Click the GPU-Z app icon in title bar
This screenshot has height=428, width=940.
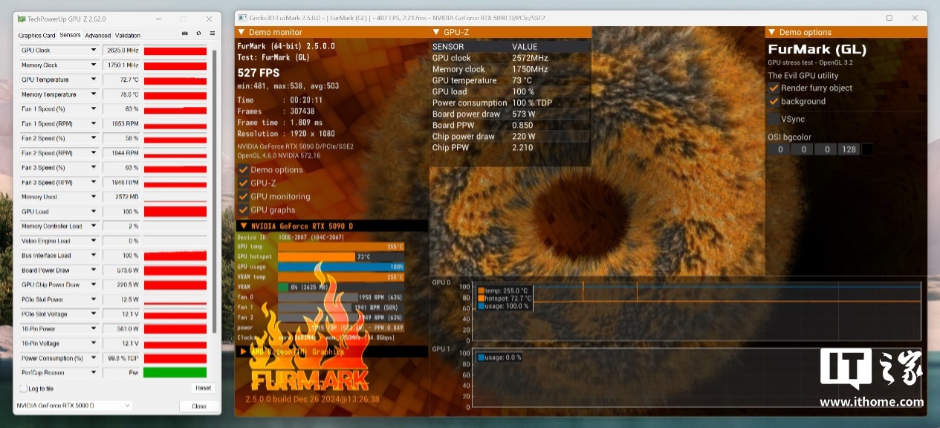[x=21, y=18]
